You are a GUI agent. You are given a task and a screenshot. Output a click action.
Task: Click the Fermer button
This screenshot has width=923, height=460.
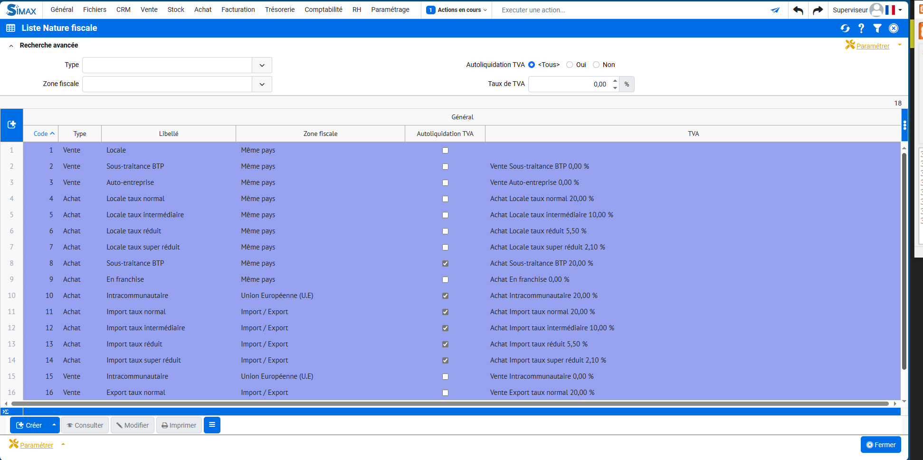pyautogui.click(x=881, y=445)
